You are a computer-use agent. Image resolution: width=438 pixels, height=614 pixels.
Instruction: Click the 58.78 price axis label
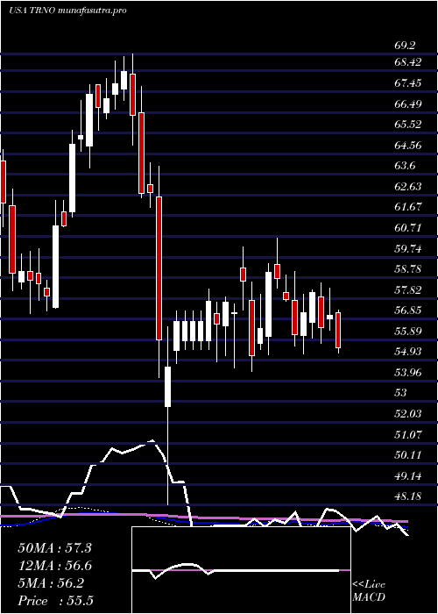(408, 269)
